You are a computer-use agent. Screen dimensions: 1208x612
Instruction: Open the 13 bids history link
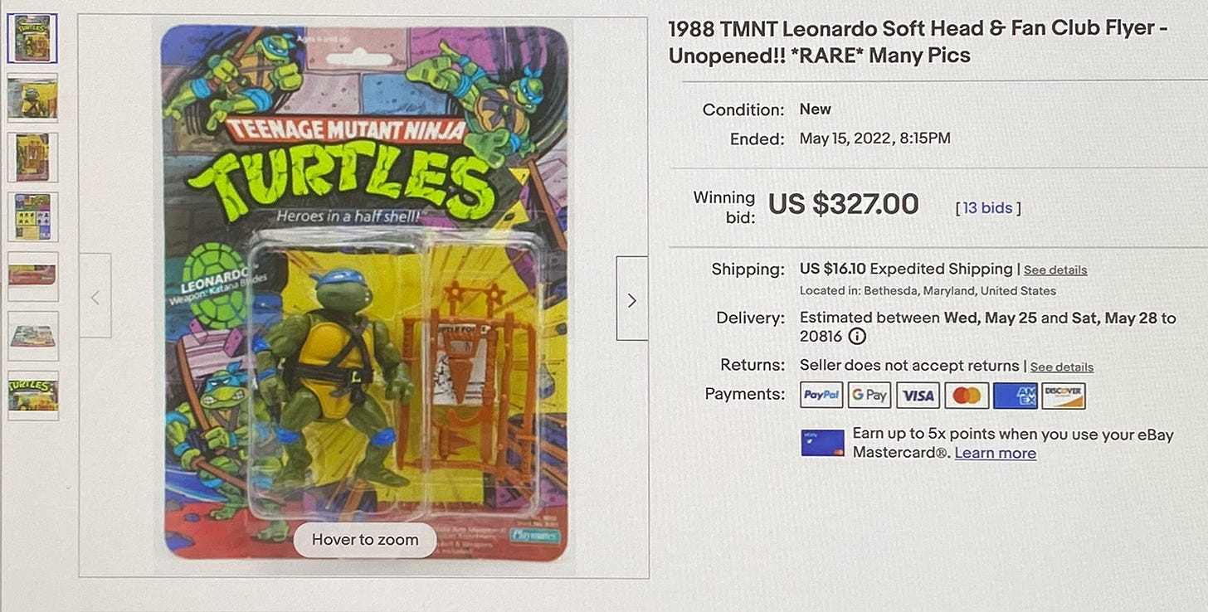pos(988,208)
